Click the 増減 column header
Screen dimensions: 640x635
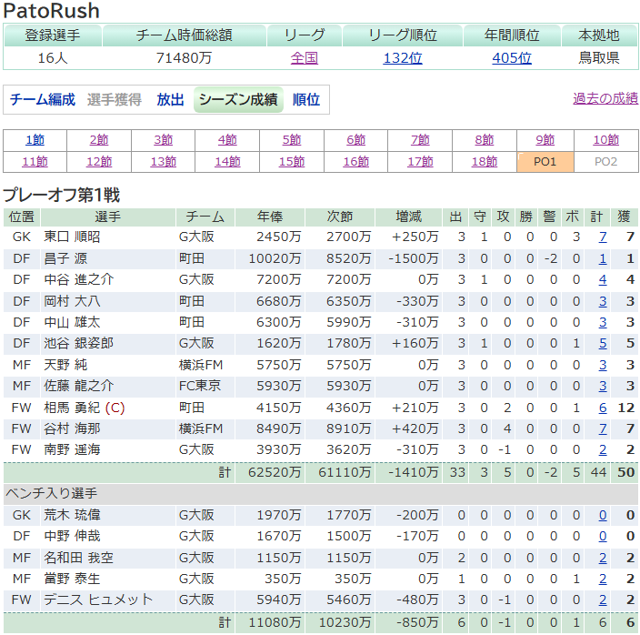click(408, 217)
